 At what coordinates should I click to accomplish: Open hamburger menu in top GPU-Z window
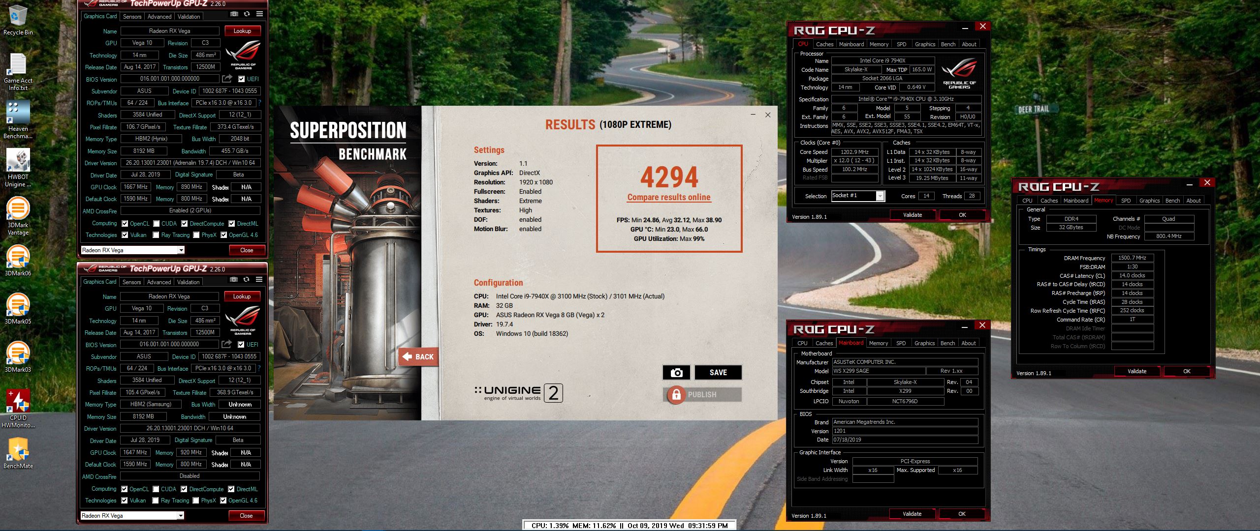click(x=259, y=14)
